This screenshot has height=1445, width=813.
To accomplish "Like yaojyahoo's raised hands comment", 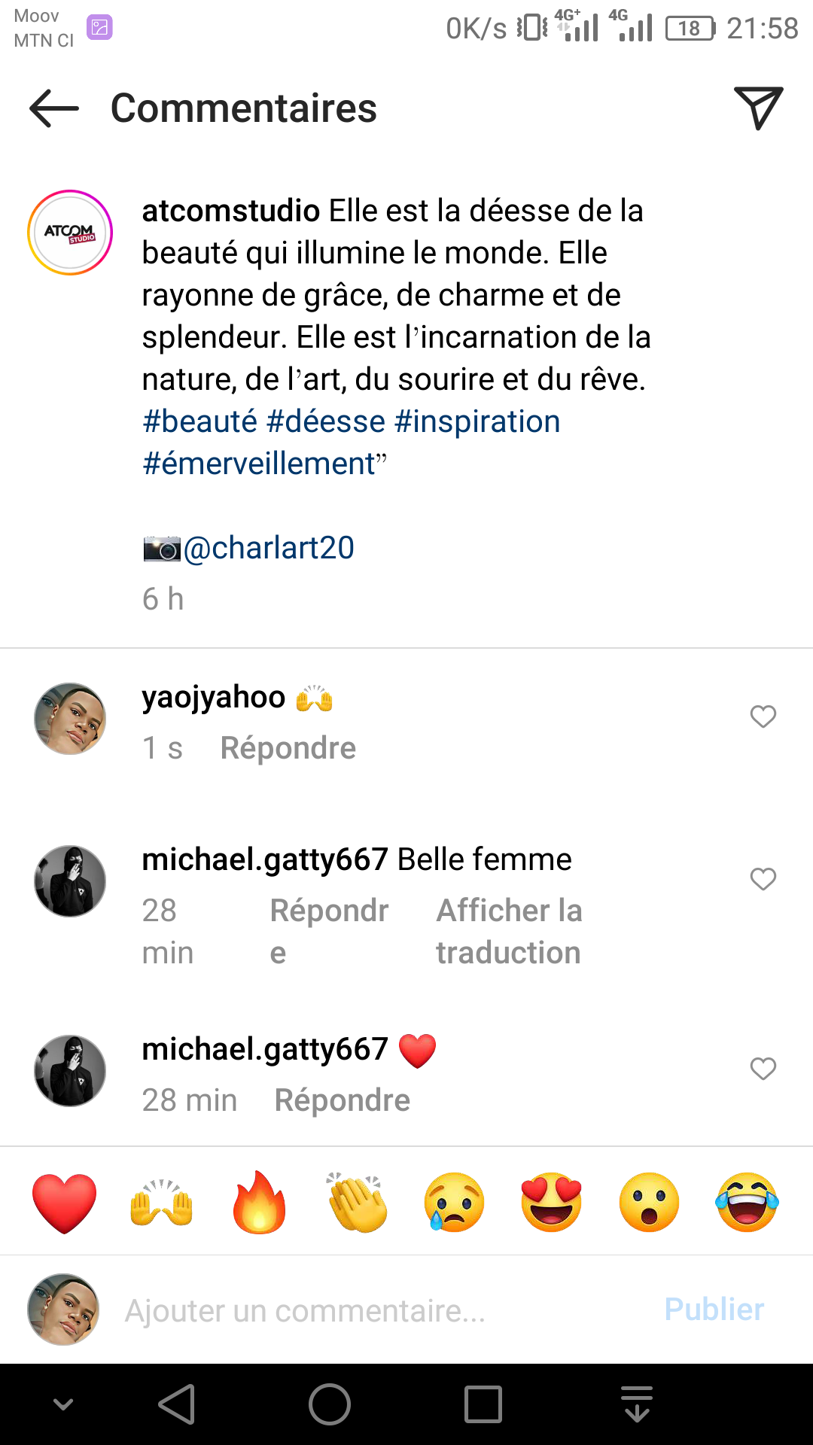I will 763,716.
